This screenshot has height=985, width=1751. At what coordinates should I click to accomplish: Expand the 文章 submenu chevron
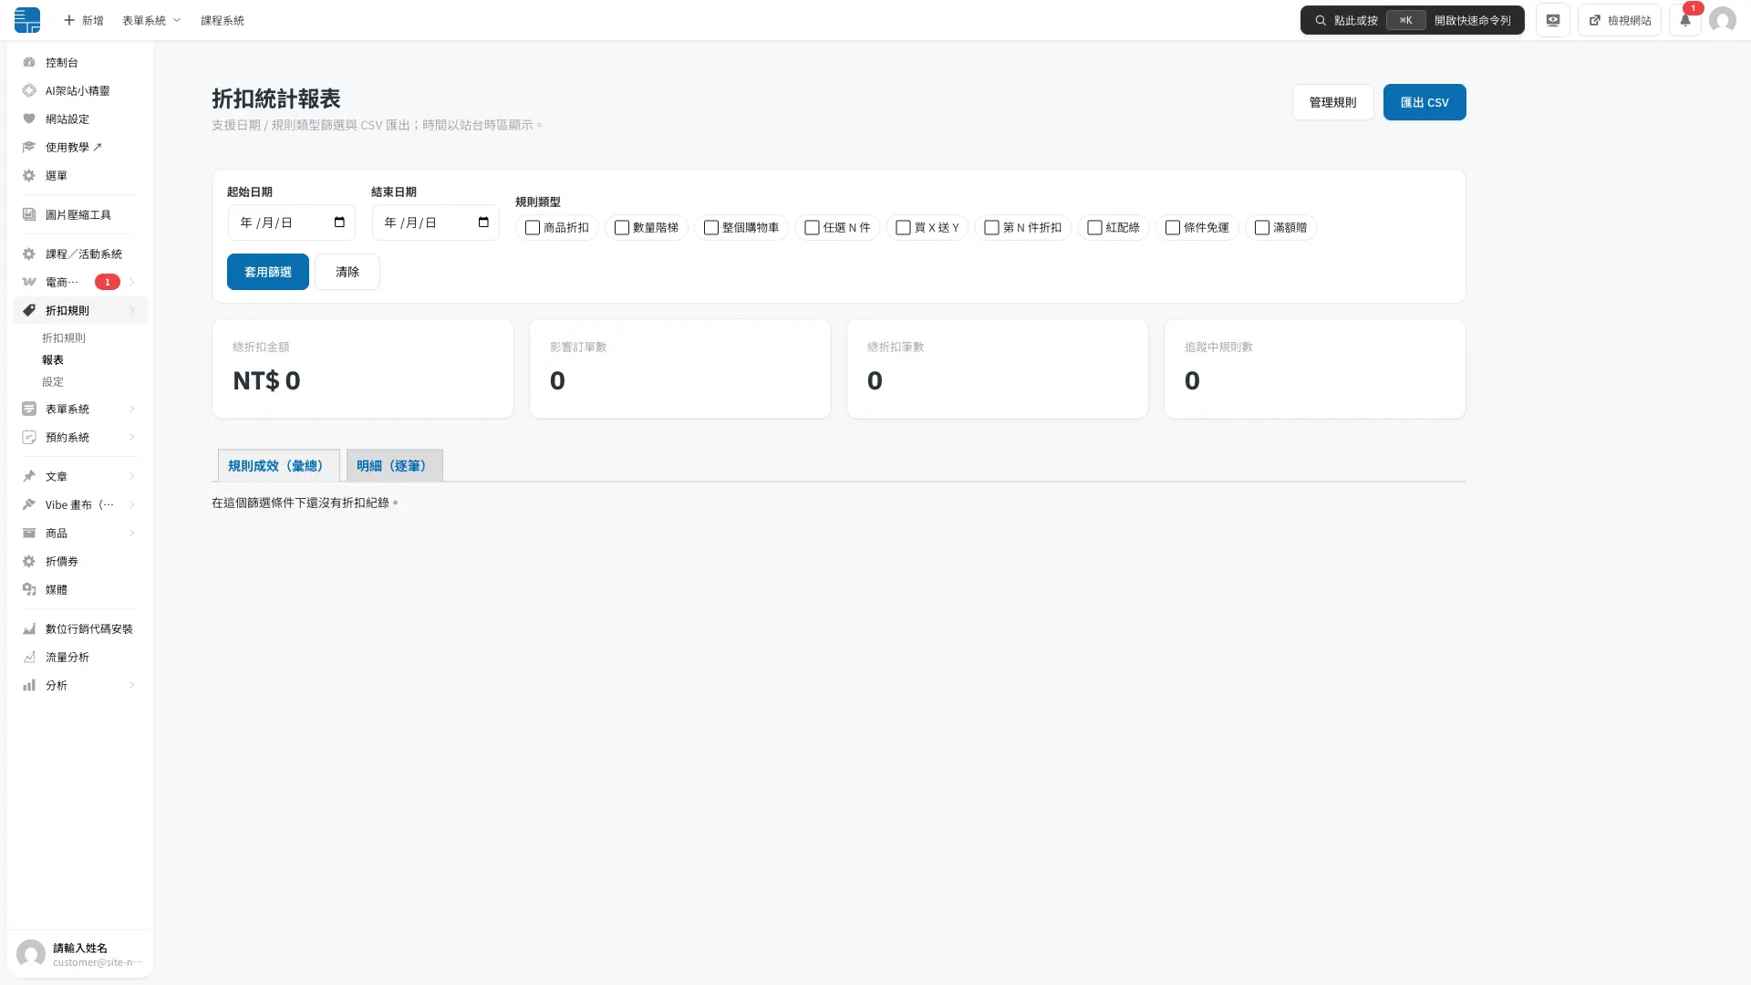click(x=131, y=476)
